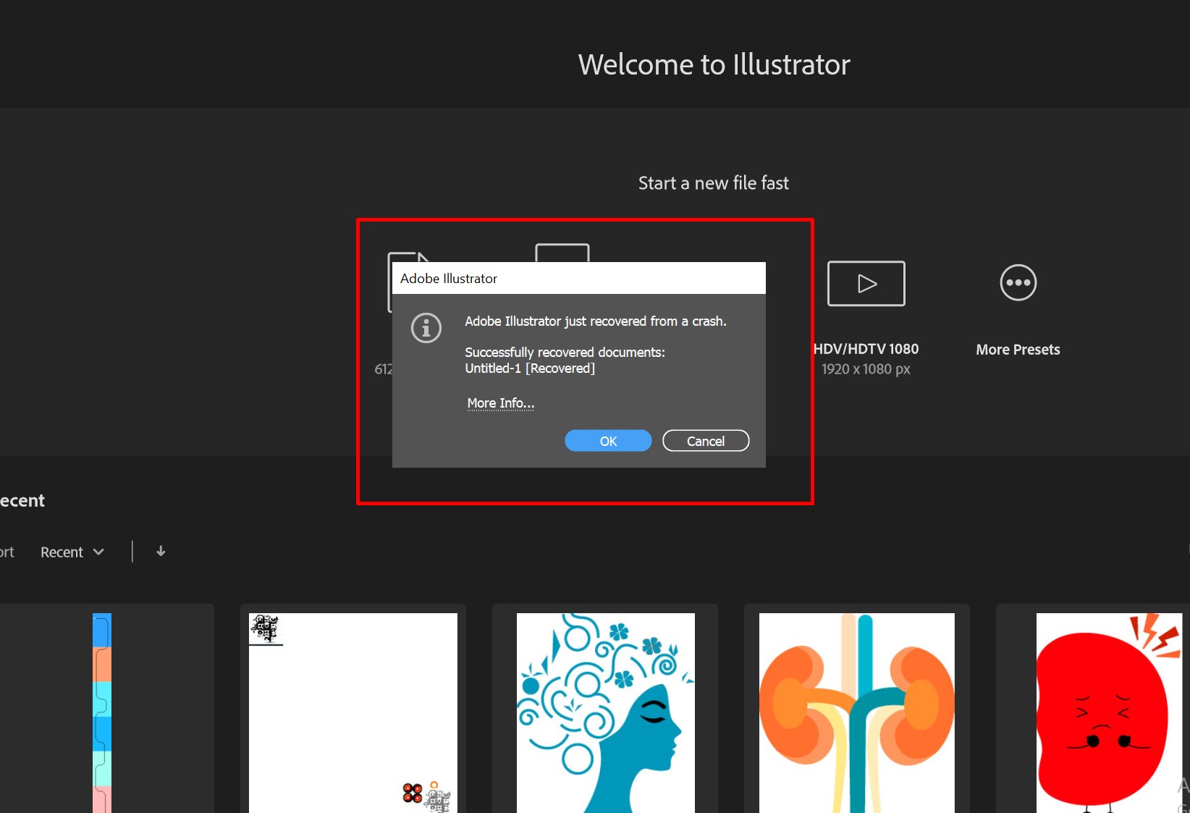This screenshot has width=1190, height=813.
Task: Expand the chevron beside the Recent filter
Action: (99, 552)
